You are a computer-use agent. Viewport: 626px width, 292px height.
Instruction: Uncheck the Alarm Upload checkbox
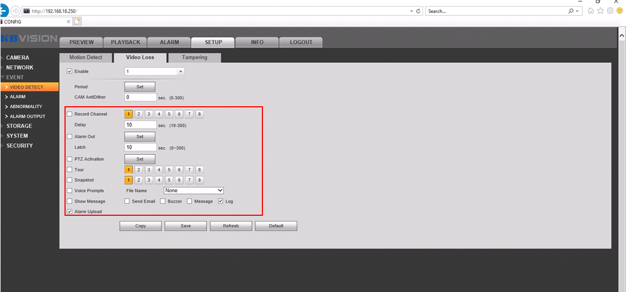tap(69, 212)
